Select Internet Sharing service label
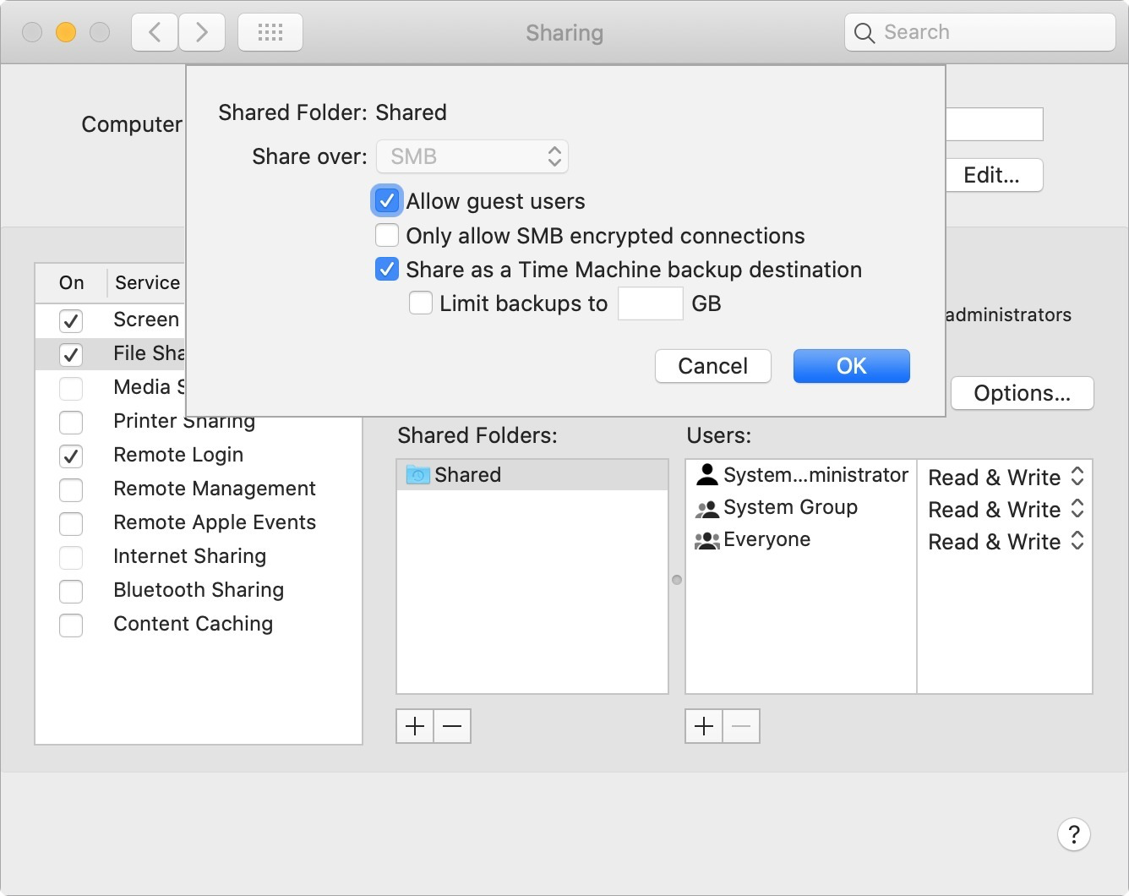 click(190, 556)
